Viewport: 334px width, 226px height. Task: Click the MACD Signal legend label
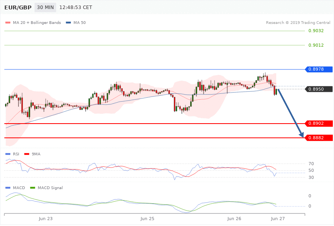point(50,188)
